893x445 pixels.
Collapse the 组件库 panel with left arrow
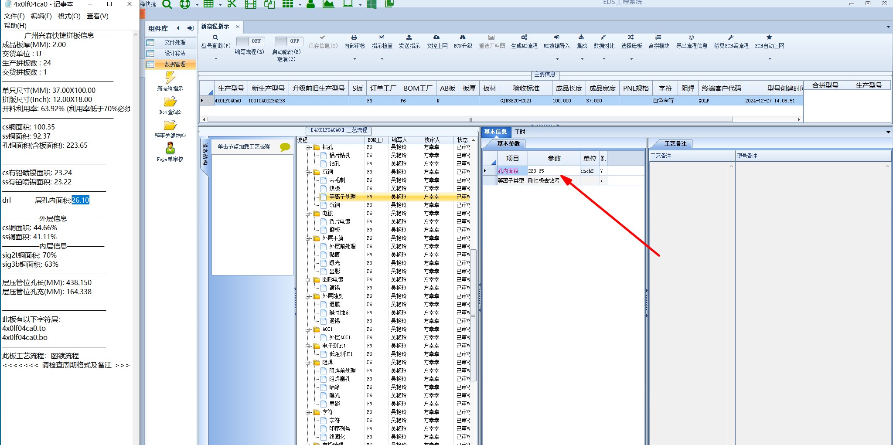(178, 28)
